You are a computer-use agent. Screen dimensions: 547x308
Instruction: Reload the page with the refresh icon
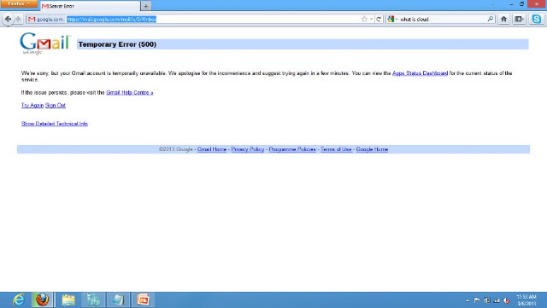(379, 19)
